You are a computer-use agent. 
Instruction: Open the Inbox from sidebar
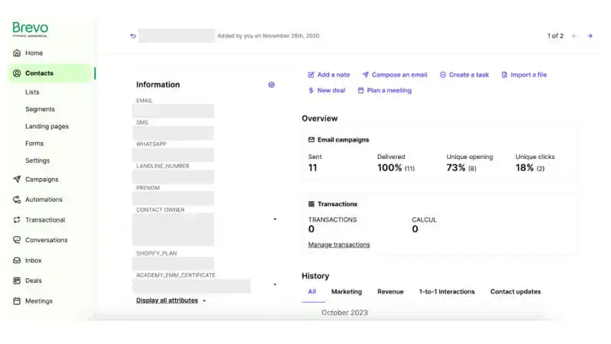[34, 261]
